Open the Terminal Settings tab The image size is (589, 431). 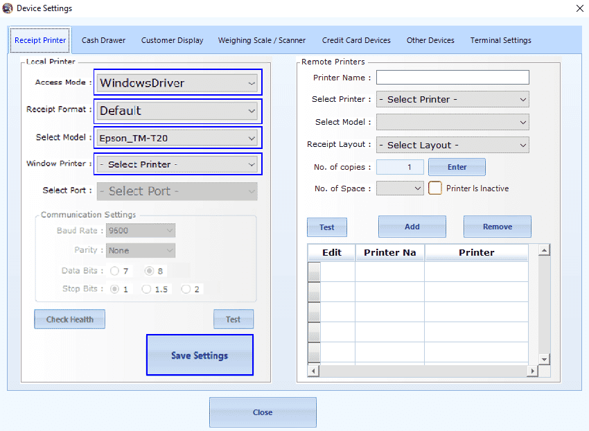[500, 40]
